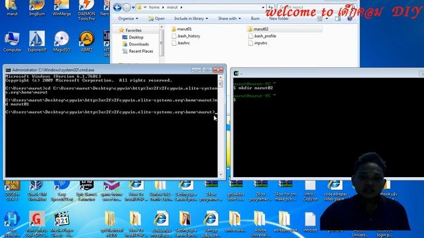424x238 pixels.
Task: Click the cmd.exe title bar system icon
Action: click(8, 70)
